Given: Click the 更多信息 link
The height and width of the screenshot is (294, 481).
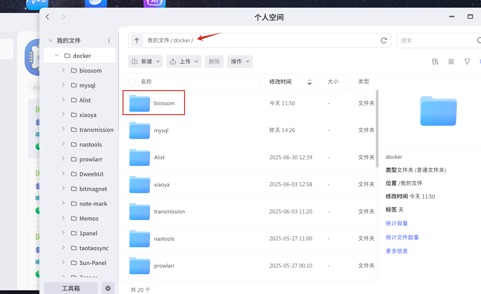Looking at the screenshot, I should coord(396,251).
